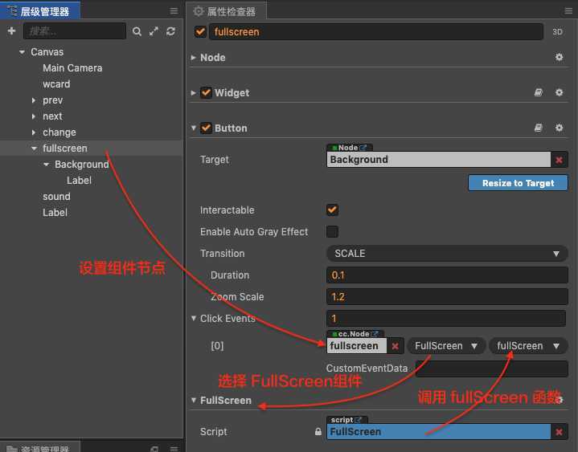Click the search magnifier icon in hierarchy
The image size is (578, 452).
137,31
